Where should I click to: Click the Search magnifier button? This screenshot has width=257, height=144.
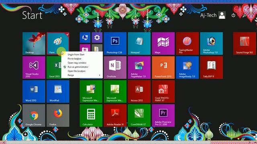pos(245,15)
